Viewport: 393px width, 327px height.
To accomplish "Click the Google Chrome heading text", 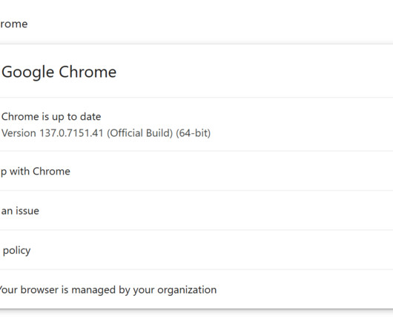I will [x=59, y=72].
